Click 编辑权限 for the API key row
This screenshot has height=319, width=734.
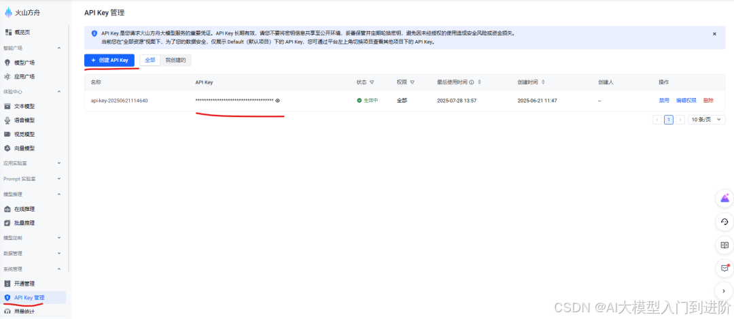coord(686,101)
